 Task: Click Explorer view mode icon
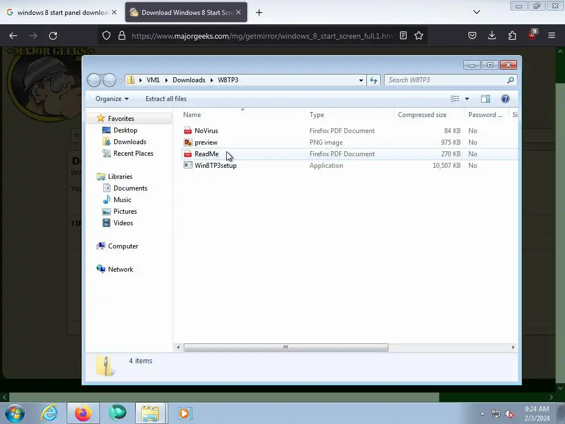click(x=455, y=99)
